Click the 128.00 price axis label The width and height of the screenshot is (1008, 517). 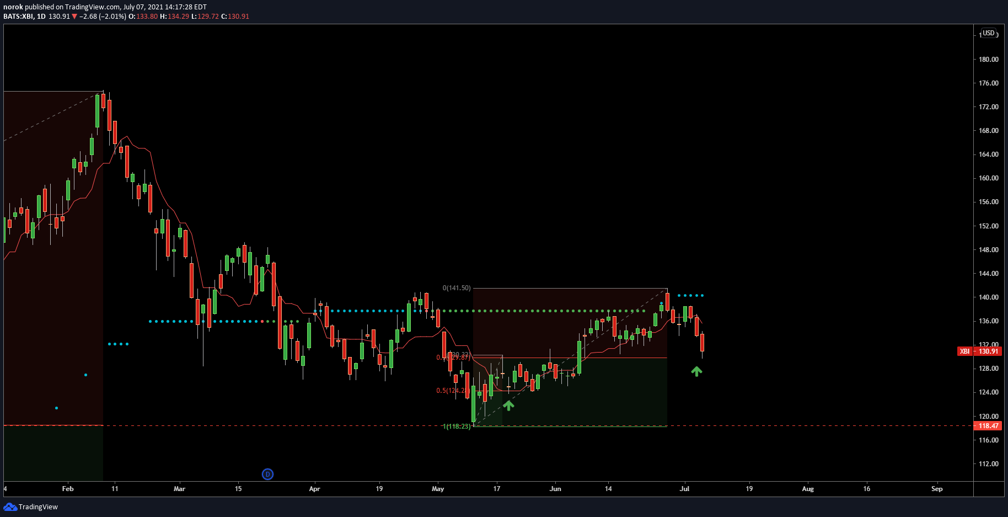point(989,368)
